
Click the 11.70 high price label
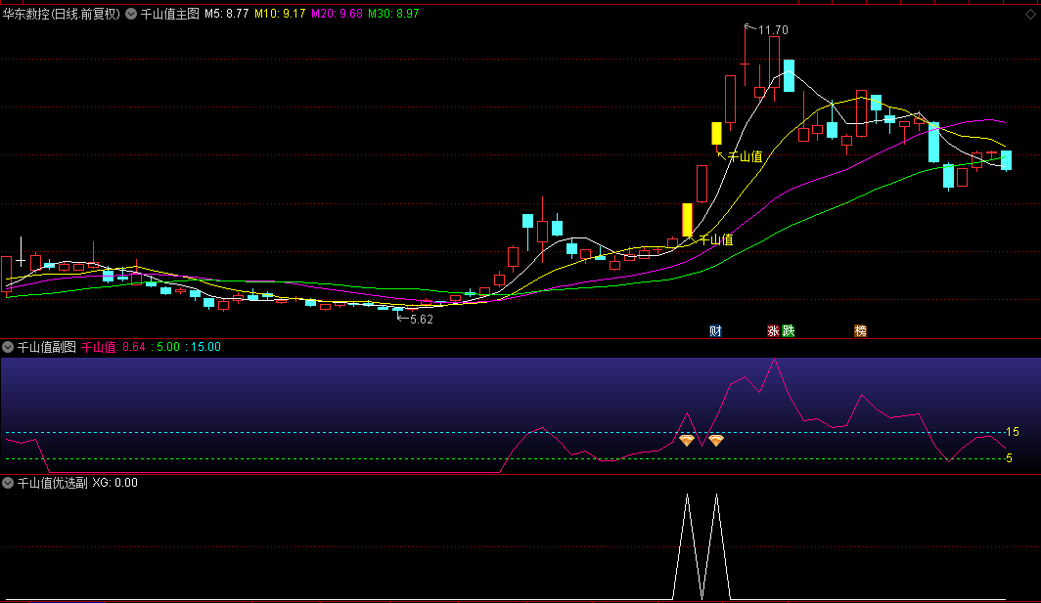click(773, 30)
